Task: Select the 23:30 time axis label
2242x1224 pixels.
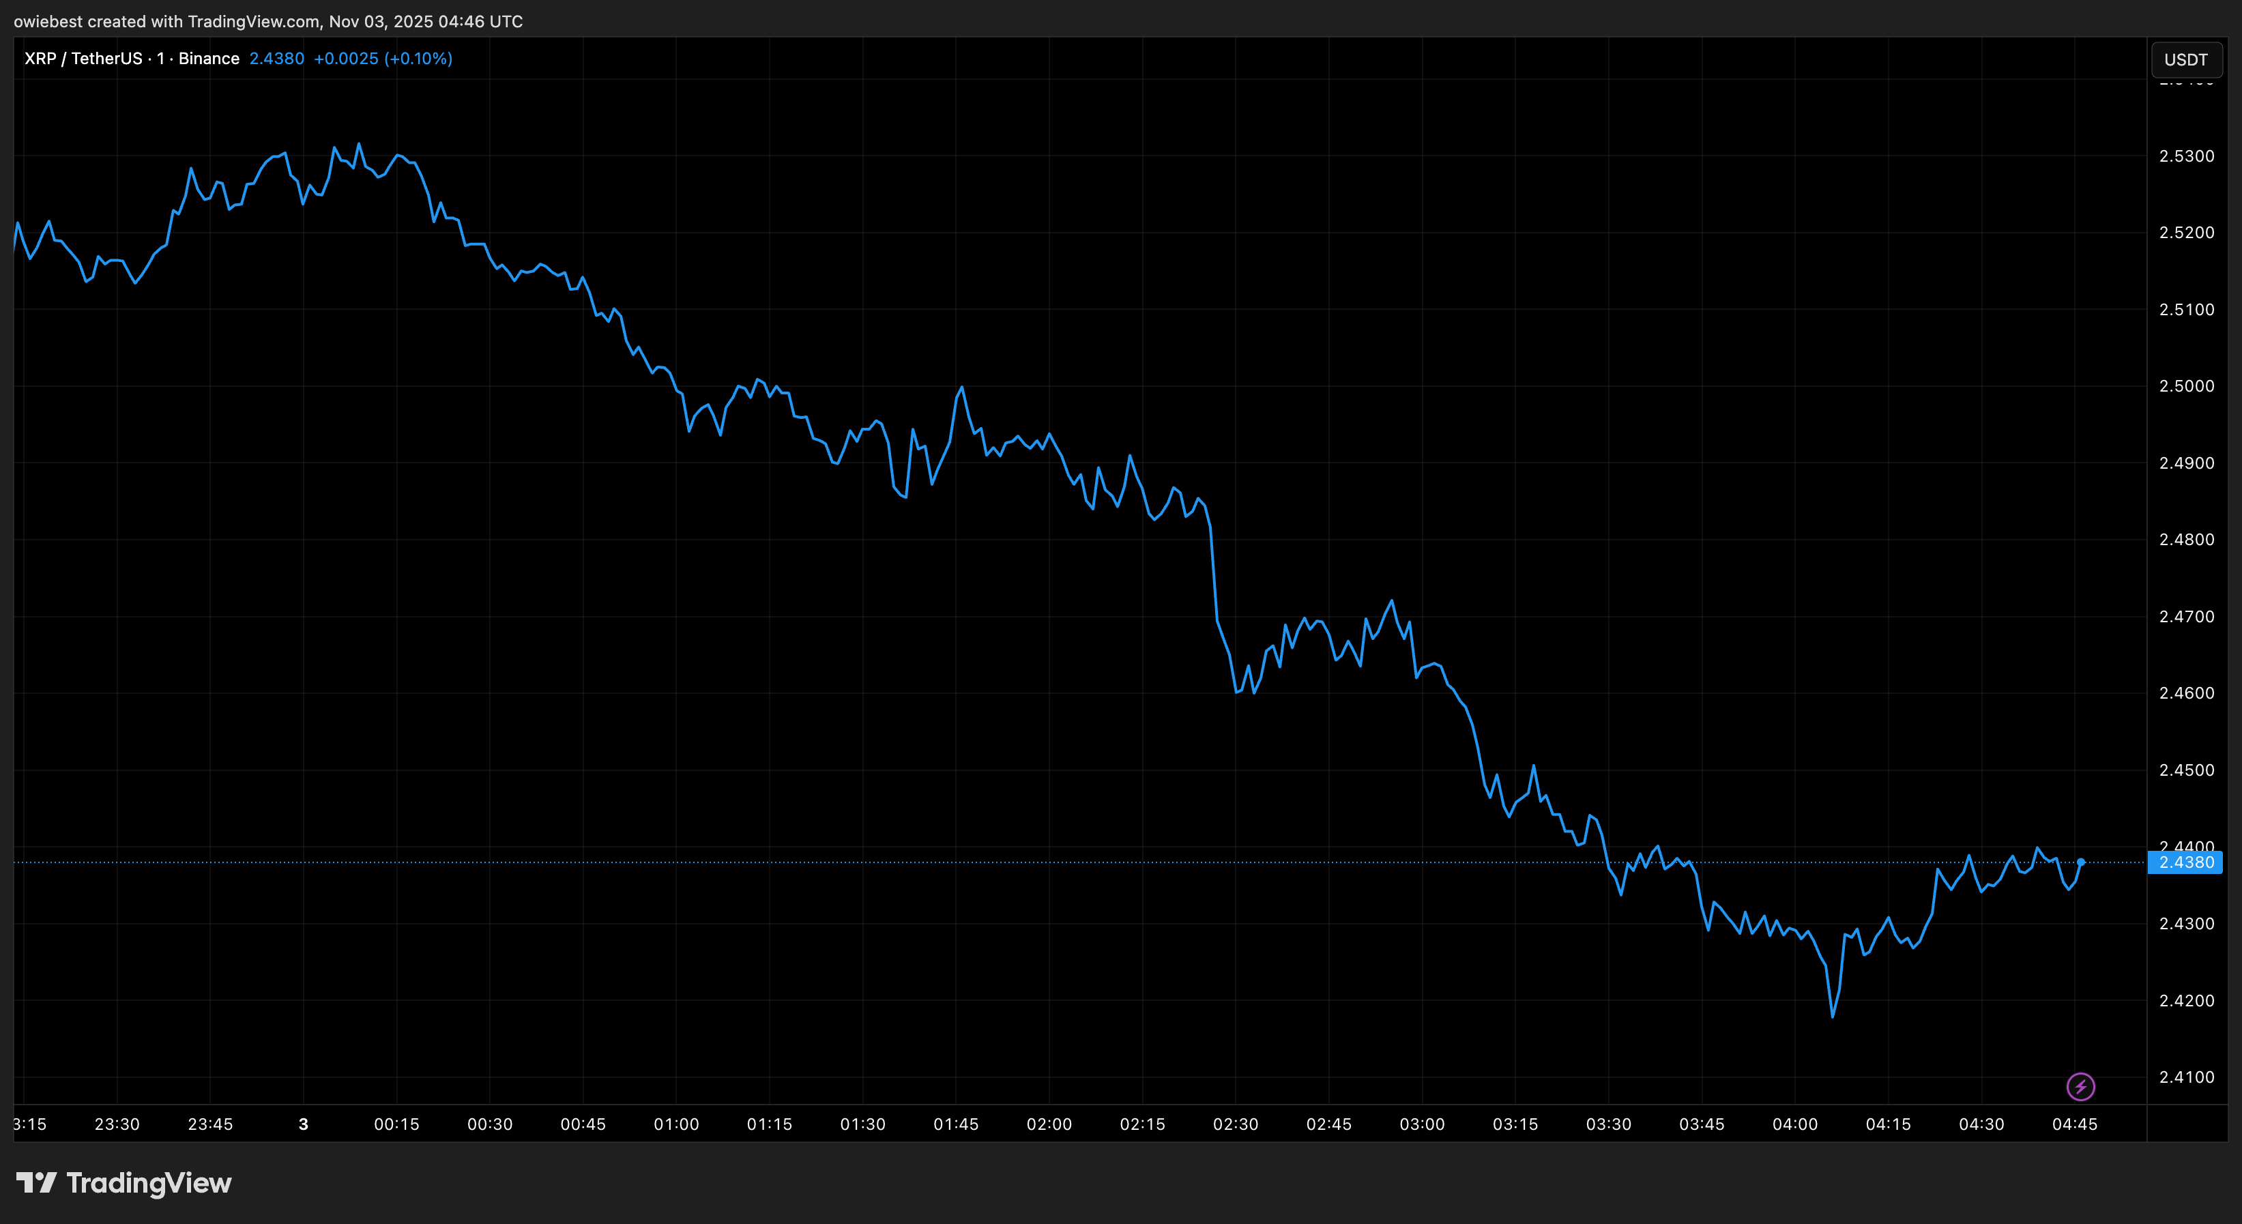Action: tap(117, 1124)
